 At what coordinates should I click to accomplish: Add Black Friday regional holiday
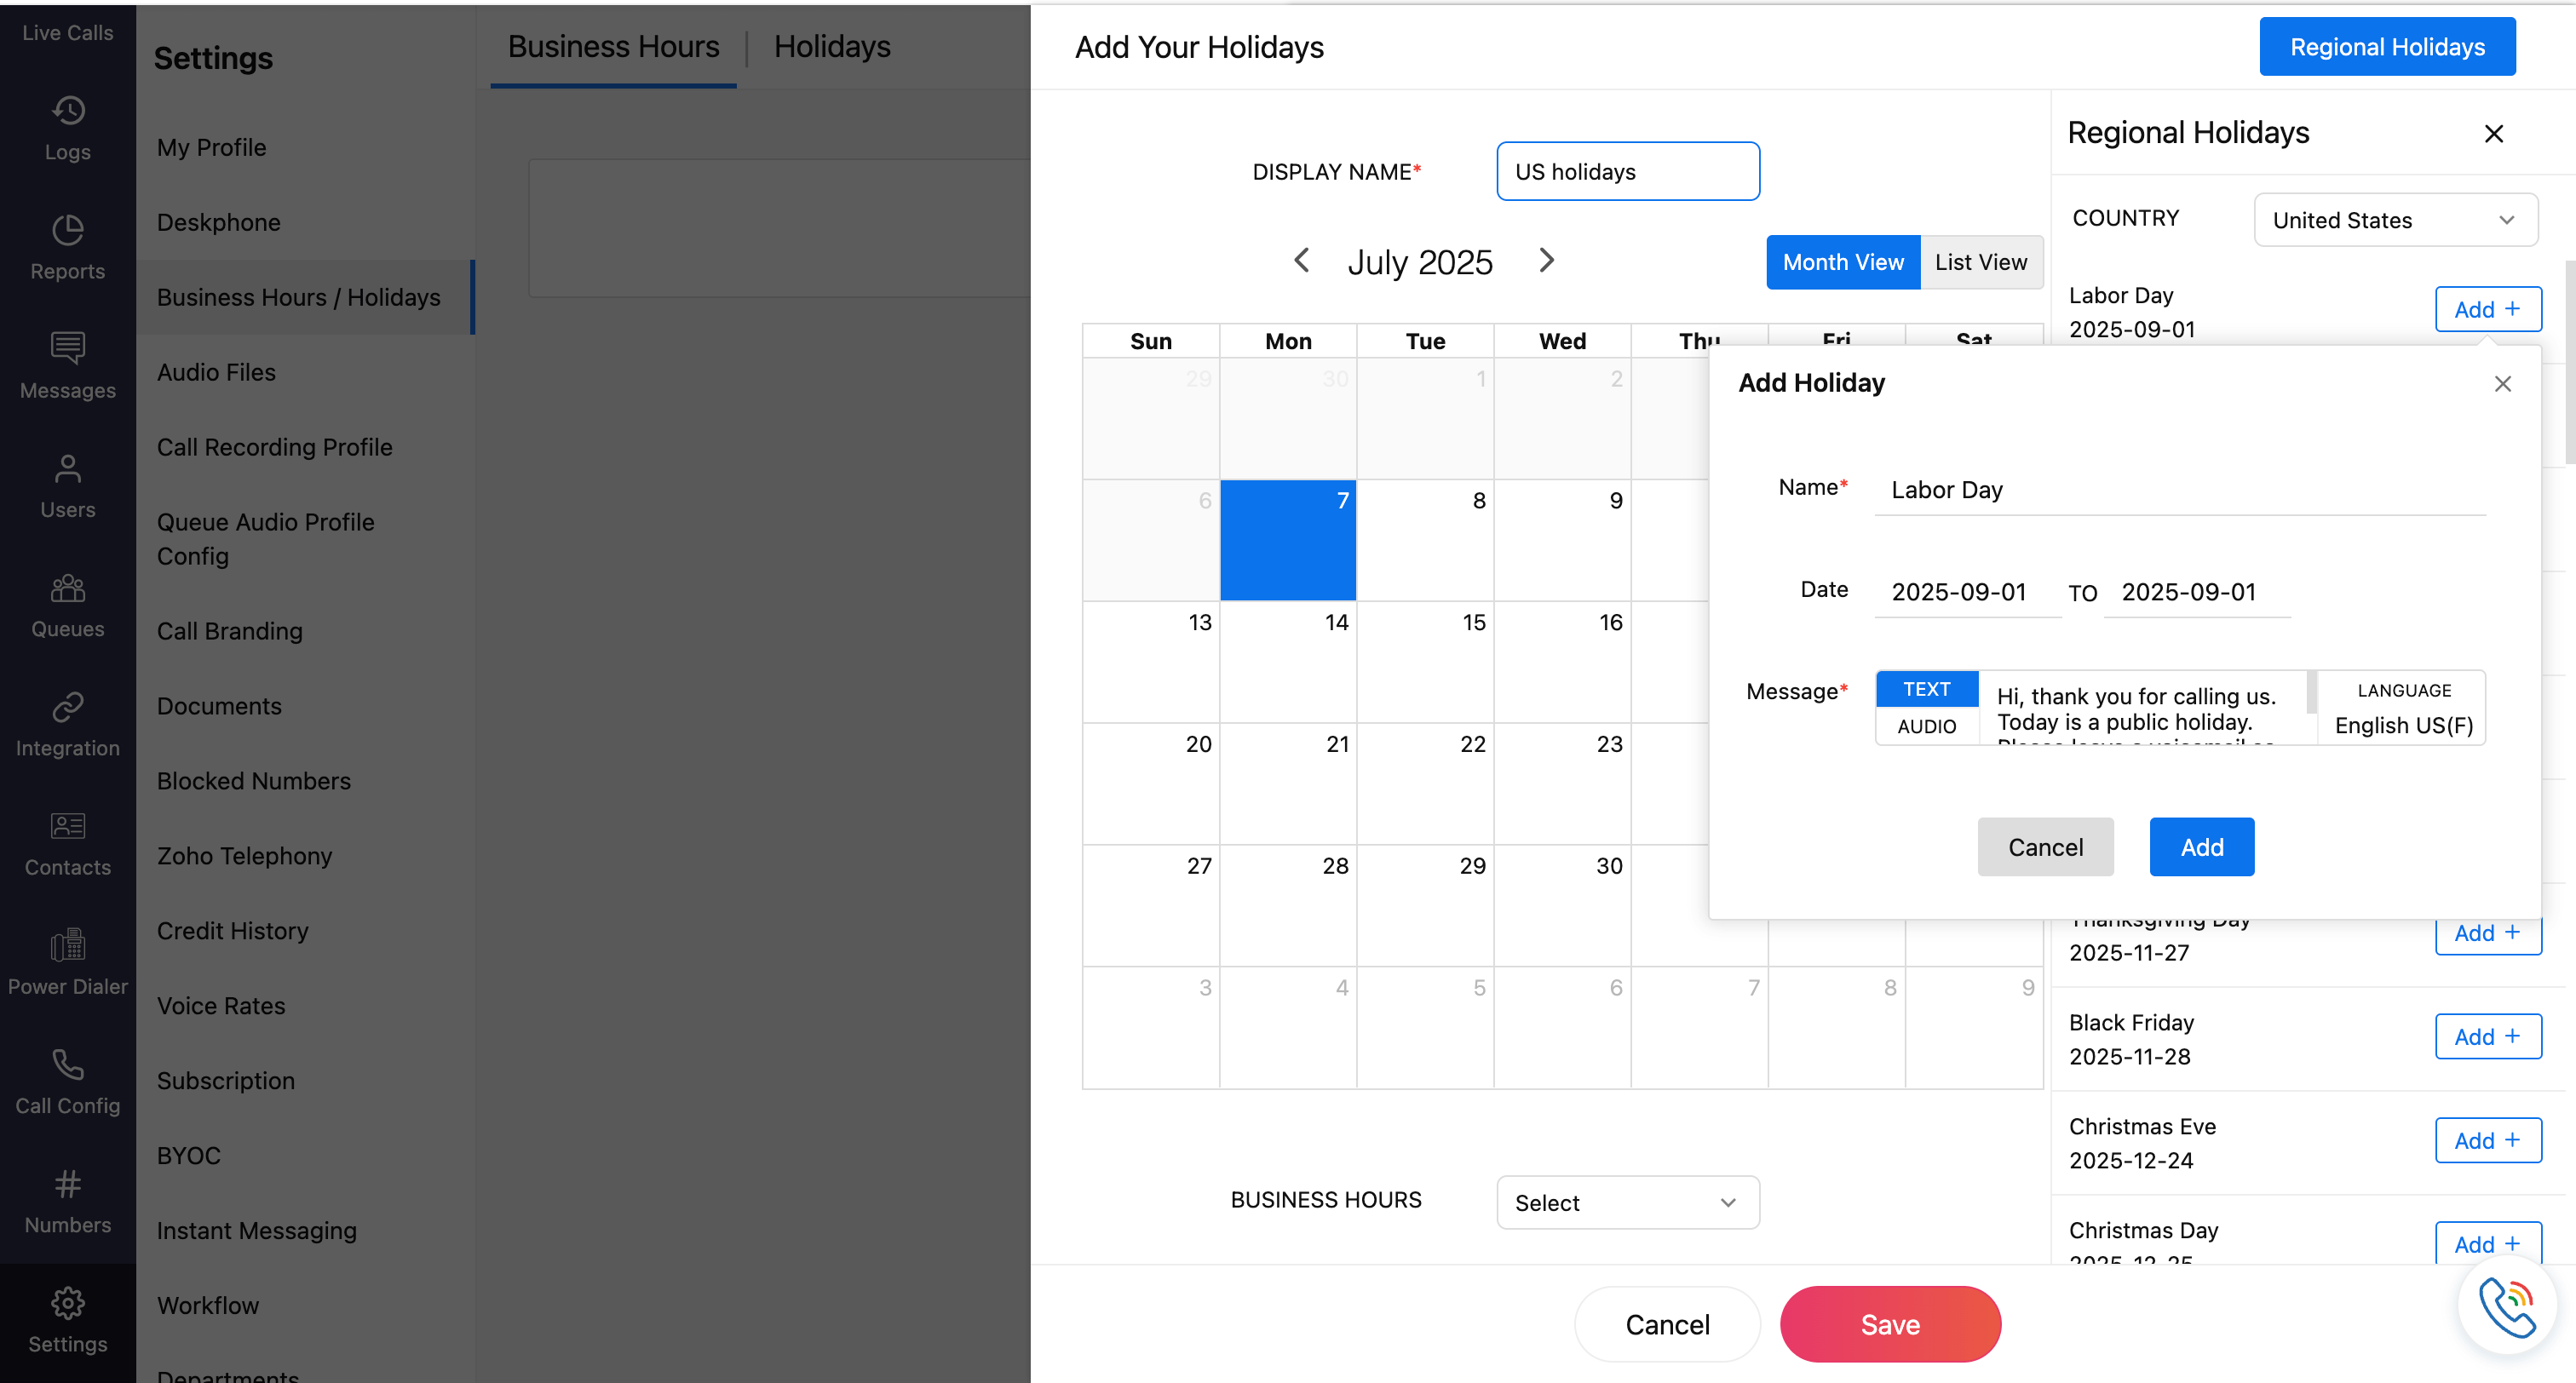click(2487, 1037)
